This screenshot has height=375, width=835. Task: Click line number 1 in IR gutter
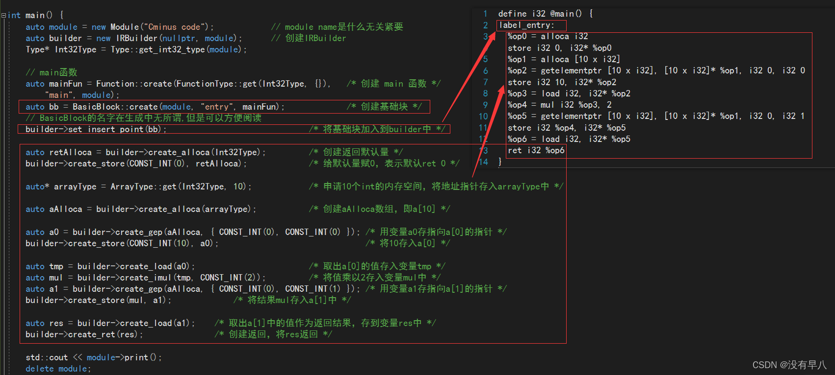[x=485, y=14]
